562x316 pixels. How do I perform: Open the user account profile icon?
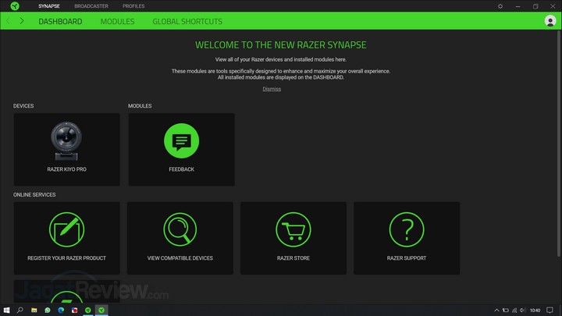[x=550, y=21]
